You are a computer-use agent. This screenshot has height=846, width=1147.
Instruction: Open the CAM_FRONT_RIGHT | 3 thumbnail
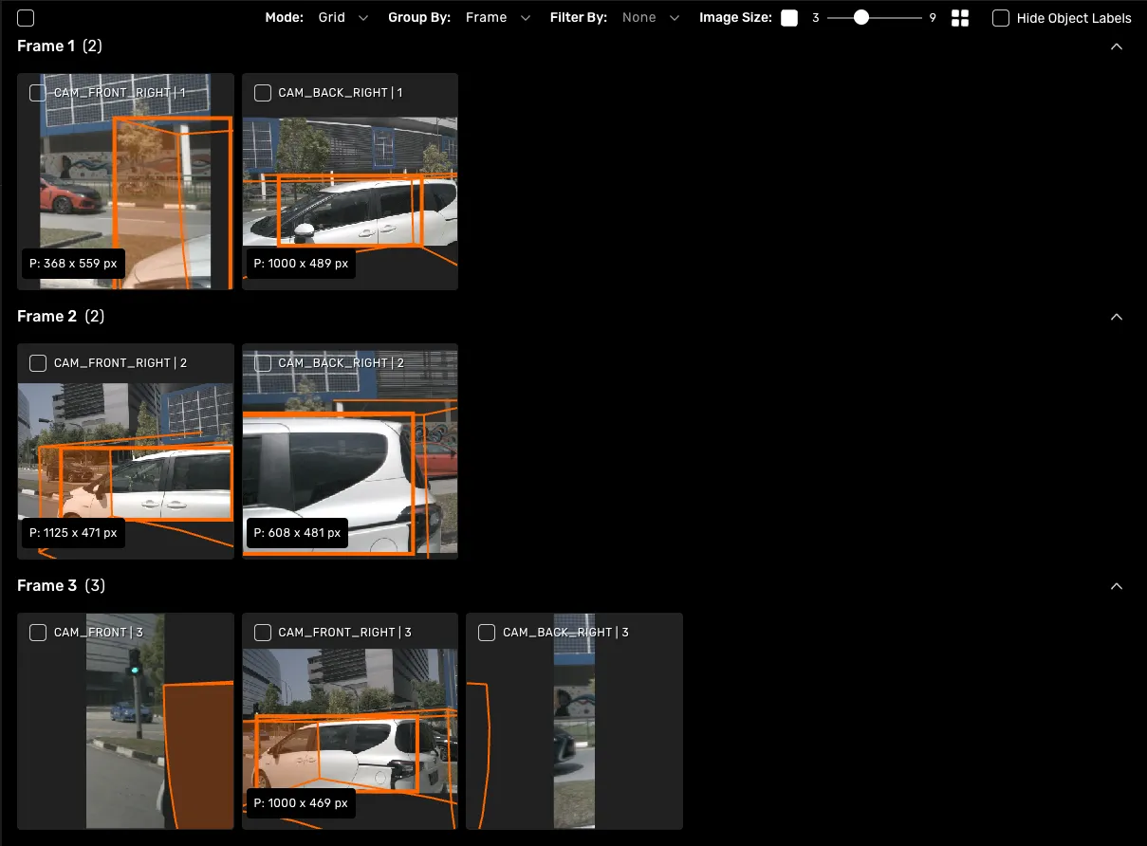[350, 721]
